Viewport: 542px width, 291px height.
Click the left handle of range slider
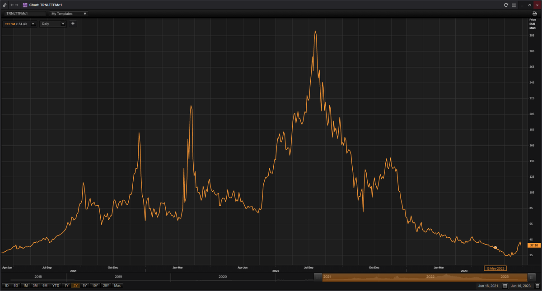point(318,277)
